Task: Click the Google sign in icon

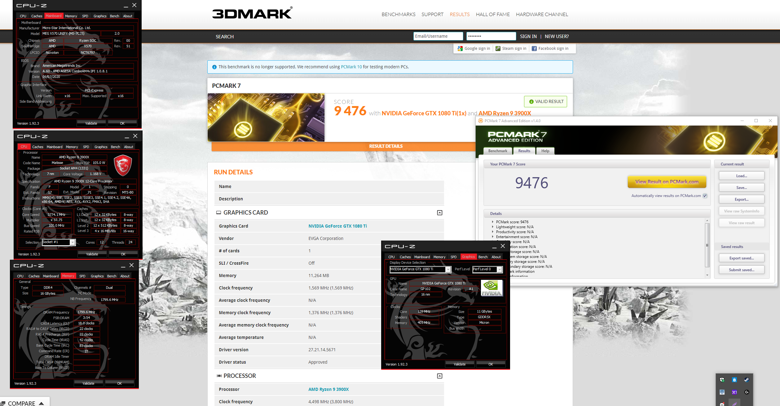Action: tap(460, 49)
